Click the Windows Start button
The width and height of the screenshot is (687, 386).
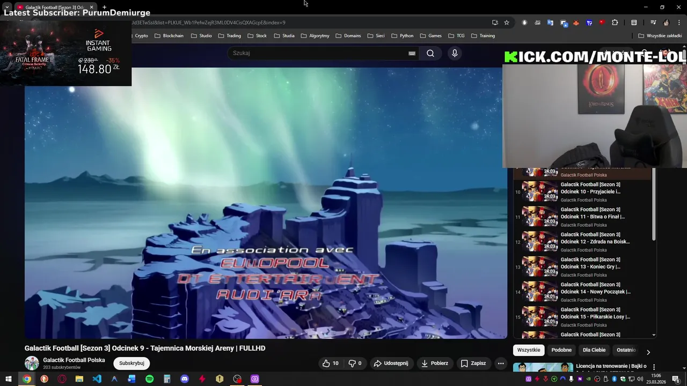click(9, 379)
